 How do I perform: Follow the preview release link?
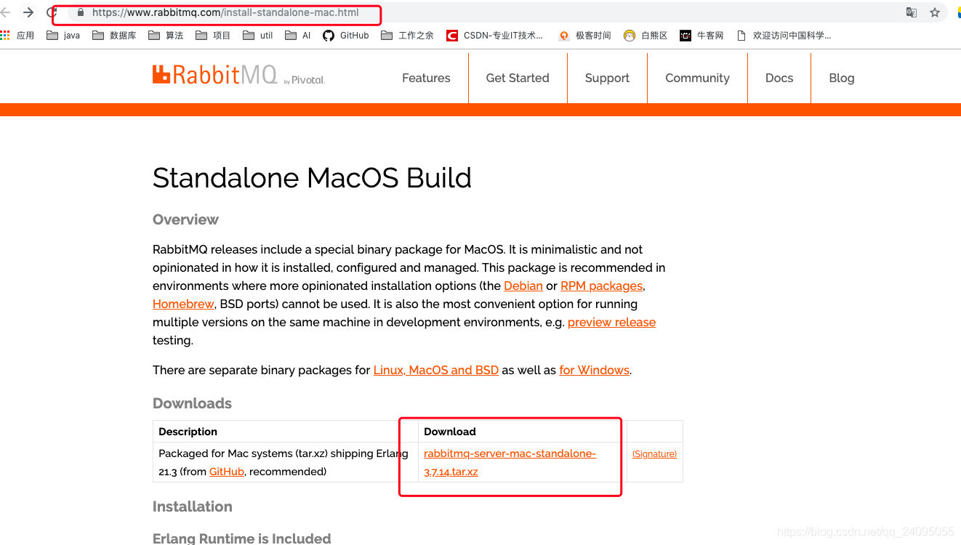[611, 322]
